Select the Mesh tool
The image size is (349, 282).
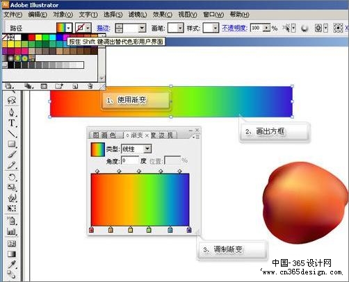(x=12, y=244)
